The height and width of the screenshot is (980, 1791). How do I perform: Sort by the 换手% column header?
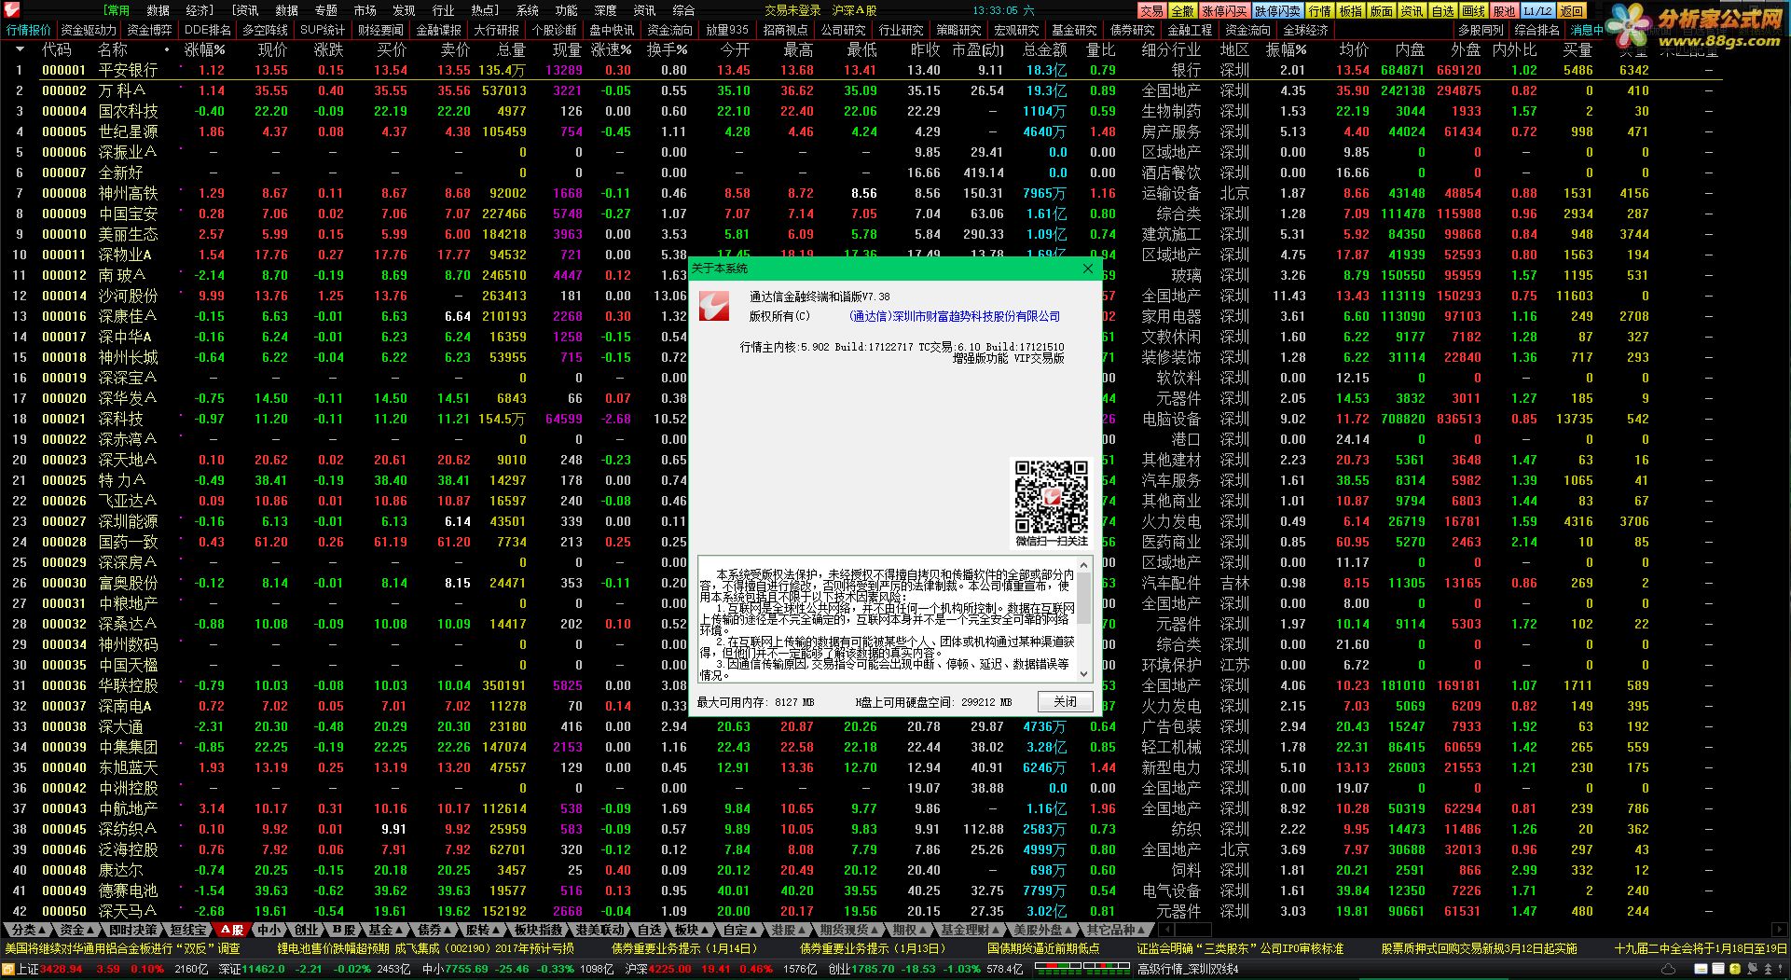click(x=667, y=49)
